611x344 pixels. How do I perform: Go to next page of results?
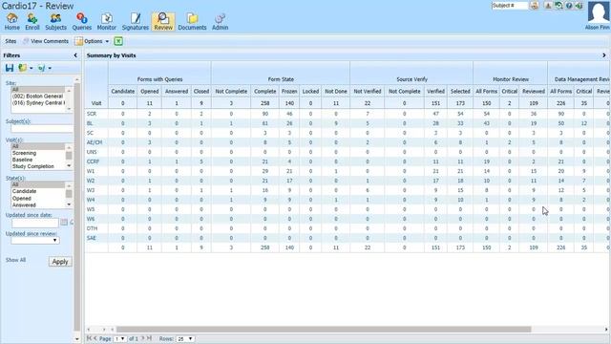point(142,338)
